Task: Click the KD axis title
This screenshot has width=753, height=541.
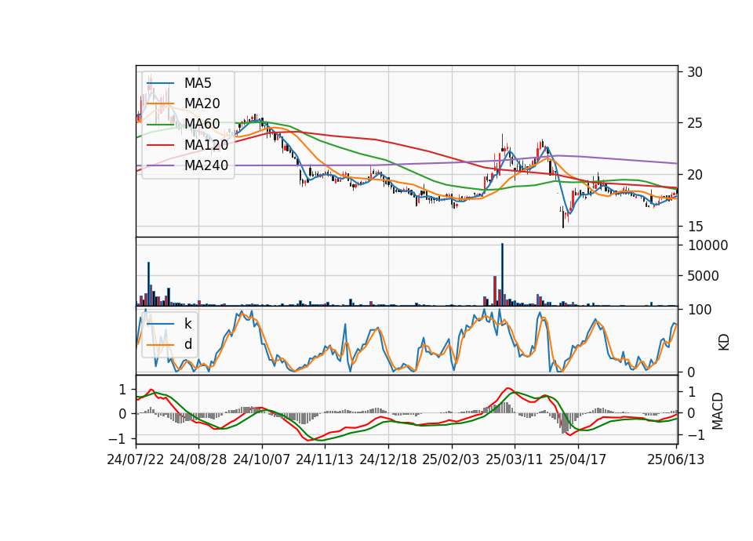Action: click(724, 343)
